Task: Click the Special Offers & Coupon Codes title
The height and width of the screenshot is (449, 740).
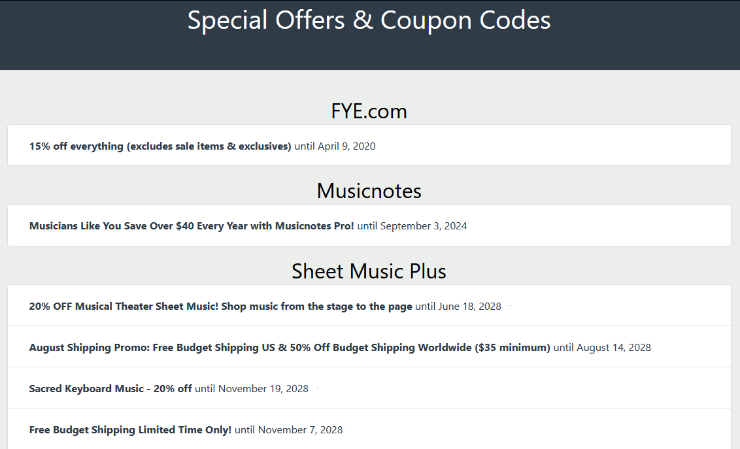Action: pyautogui.click(x=369, y=20)
